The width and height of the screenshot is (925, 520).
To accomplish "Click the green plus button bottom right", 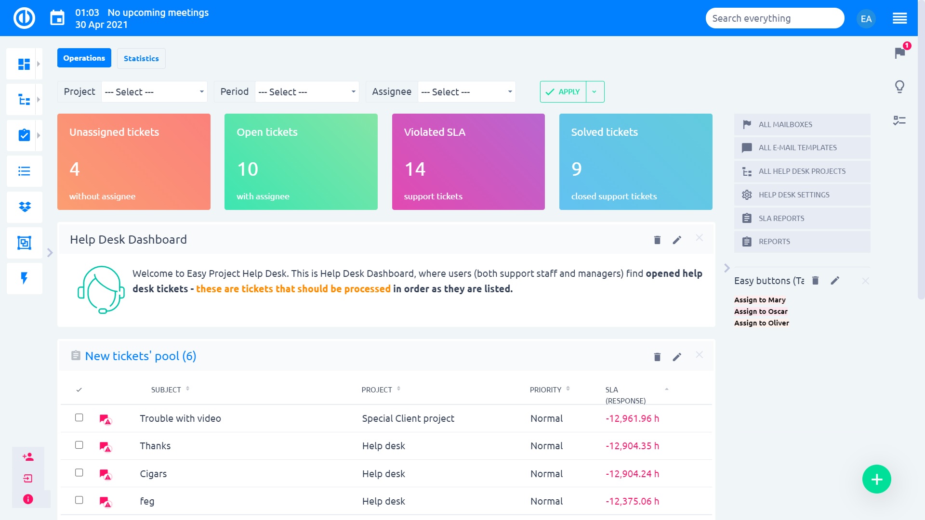I will [x=877, y=480].
